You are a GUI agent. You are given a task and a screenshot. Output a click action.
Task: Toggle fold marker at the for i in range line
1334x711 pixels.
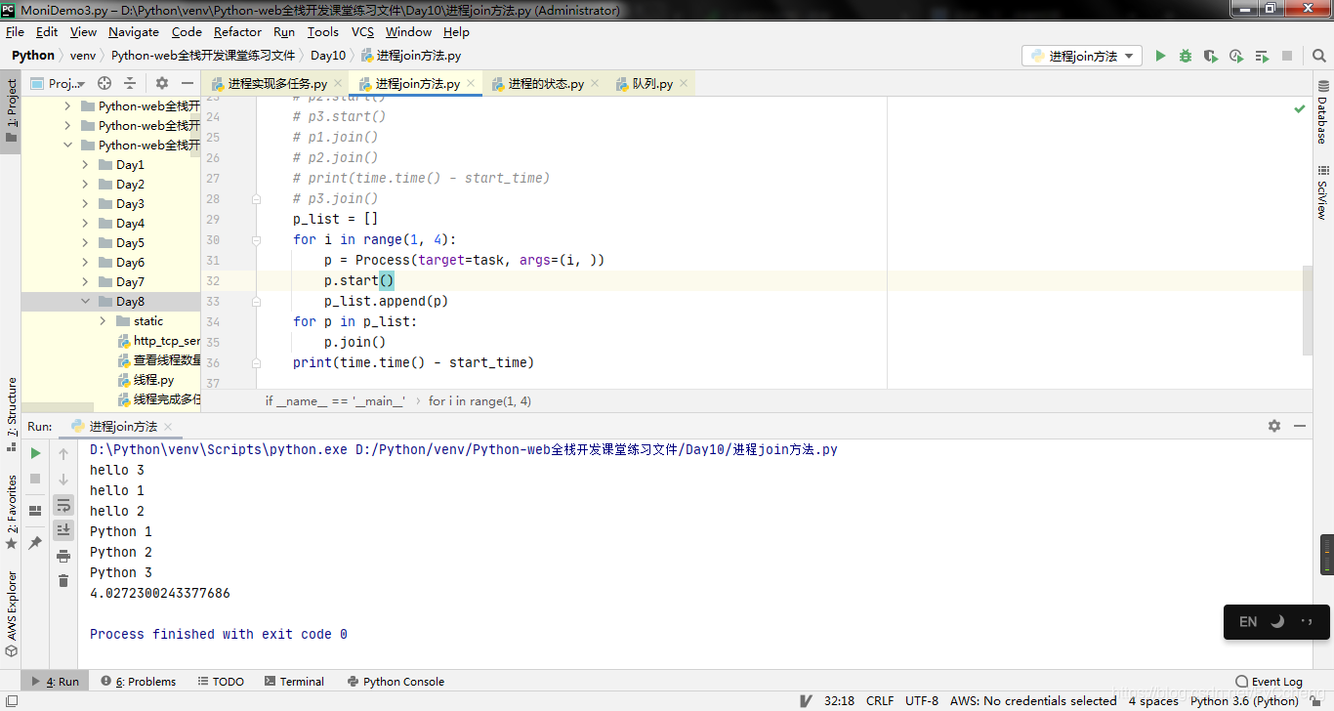point(257,239)
